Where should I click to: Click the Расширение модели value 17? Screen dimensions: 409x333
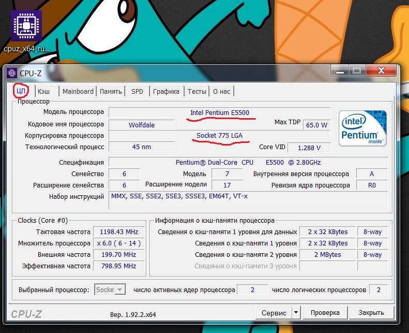pos(227,185)
